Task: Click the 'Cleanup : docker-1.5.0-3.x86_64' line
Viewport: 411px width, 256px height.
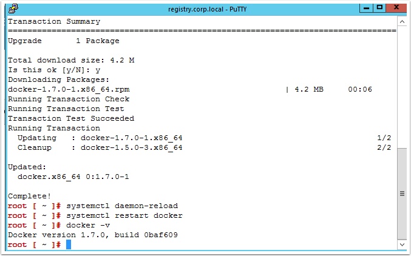Action: click(x=100, y=147)
